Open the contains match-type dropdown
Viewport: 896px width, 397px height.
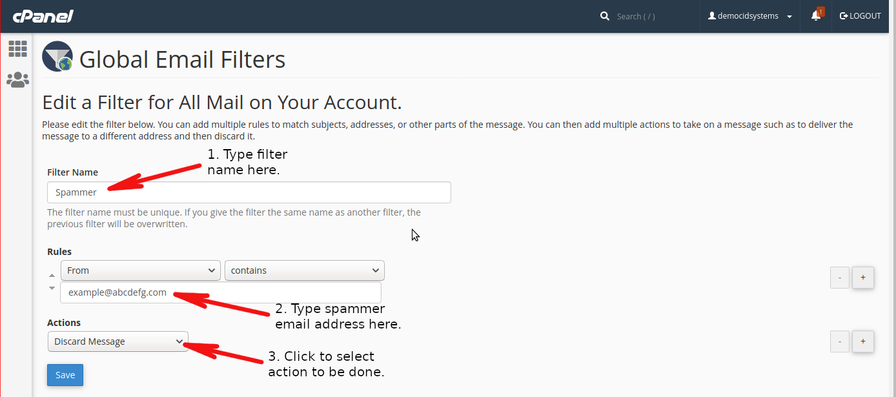click(305, 270)
